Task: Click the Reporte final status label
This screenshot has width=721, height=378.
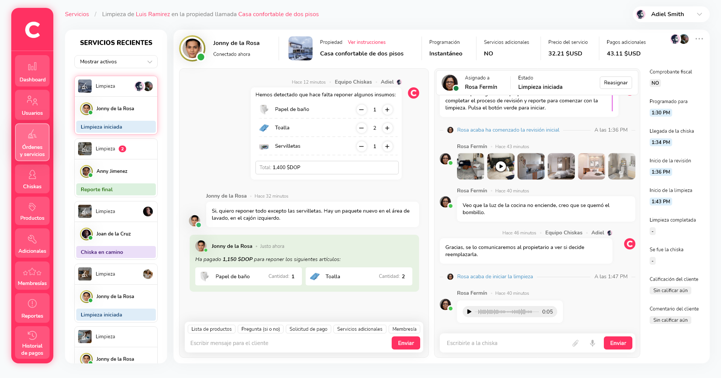Action: click(x=116, y=190)
